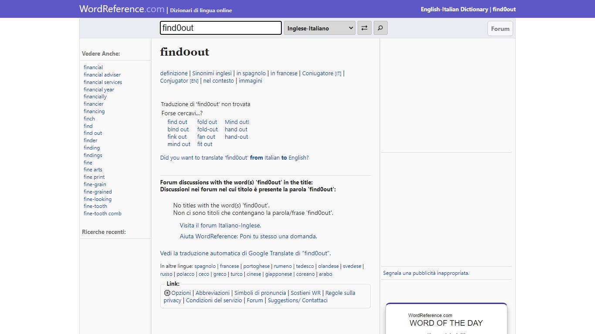Select 'fink out' suggestion
Image resolution: width=595 pixels, height=334 pixels.
[x=177, y=137]
